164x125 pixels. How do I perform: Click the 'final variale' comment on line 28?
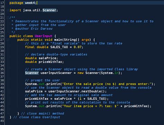(x=74, y=44)
